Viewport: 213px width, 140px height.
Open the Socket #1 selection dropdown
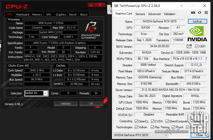coord(46,93)
